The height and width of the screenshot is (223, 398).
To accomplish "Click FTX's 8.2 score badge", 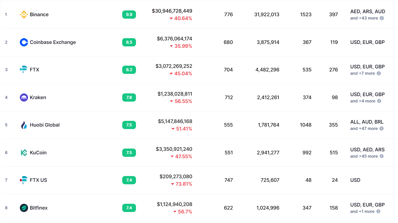I will pos(129,70).
